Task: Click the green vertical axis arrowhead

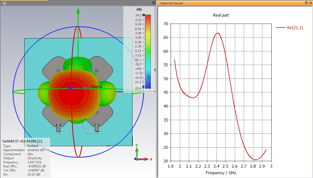Action: (78, 11)
